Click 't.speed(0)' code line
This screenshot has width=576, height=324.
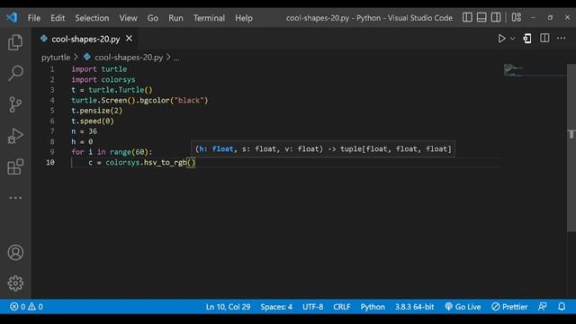tap(93, 121)
